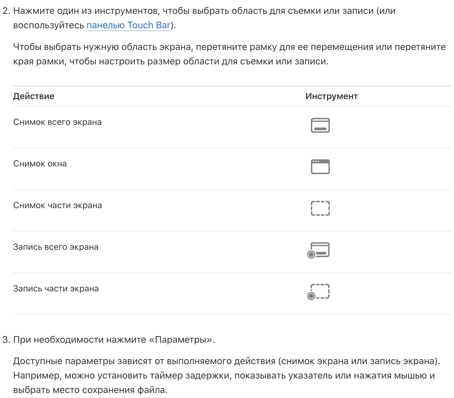This screenshot has width=454, height=398.
Task: Click the list number 2 marker
Action: (x=6, y=11)
